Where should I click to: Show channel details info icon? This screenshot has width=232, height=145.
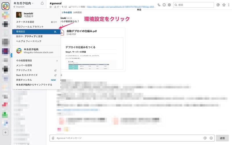164,5
